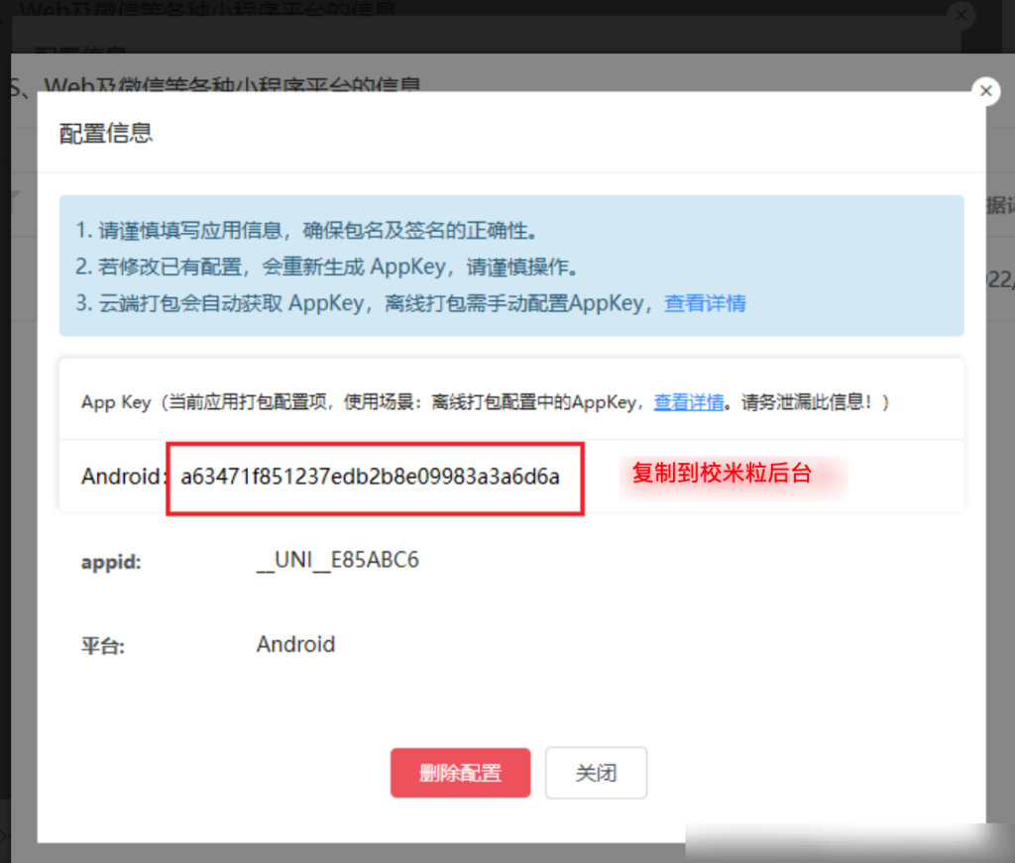
Task: Click the red 复制到校米粒后台 annotation
Action: click(x=722, y=474)
